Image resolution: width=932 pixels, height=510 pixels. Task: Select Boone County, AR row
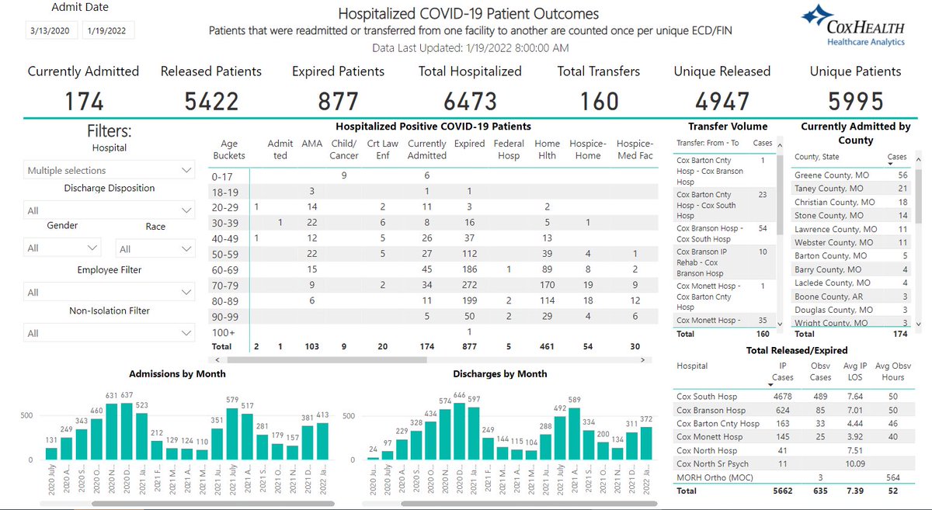(851, 296)
